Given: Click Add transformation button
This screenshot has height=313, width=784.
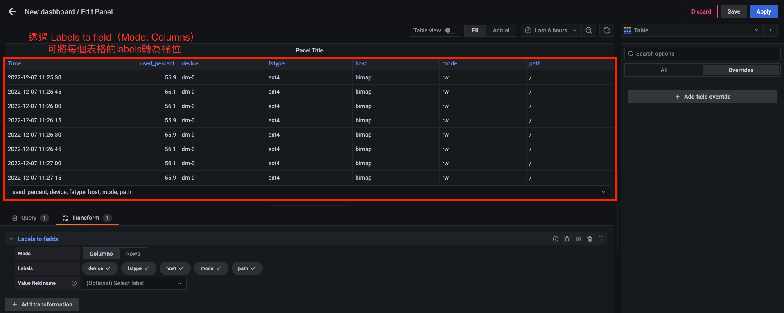Looking at the screenshot, I should tap(42, 304).
